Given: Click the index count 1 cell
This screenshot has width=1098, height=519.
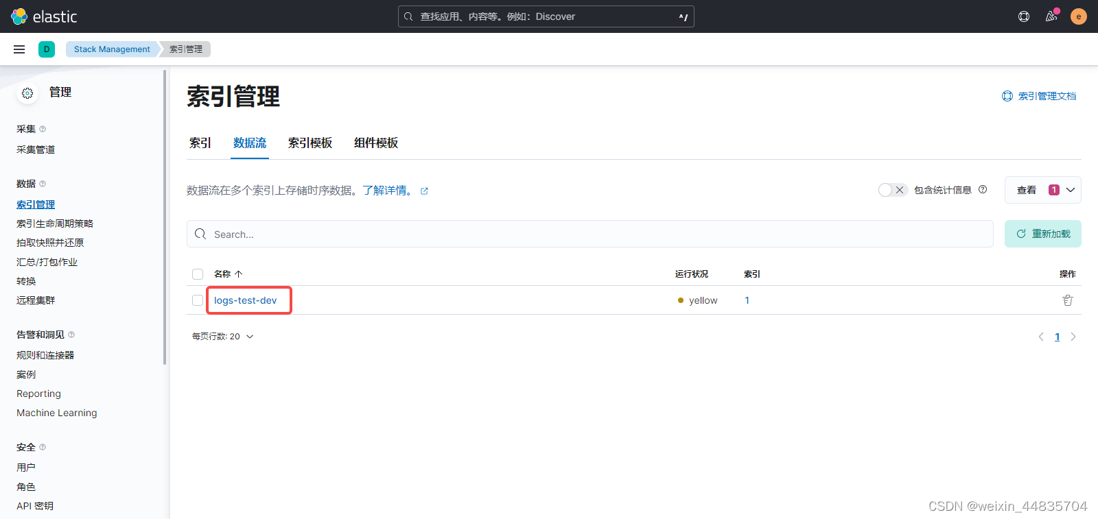Looking at the screenshot, I should pyautogui.click(x=747, y=300).
